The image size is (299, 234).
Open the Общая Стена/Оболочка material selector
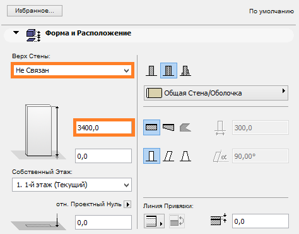pyautogui.click(x=216, y=93)
